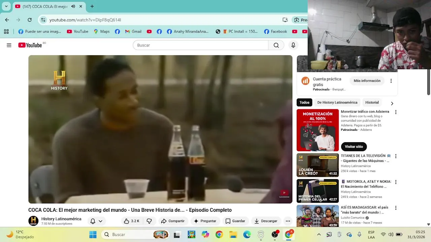Open the volume control in the system tray
Screen dimensions: 431x242
tap(391, 235)
